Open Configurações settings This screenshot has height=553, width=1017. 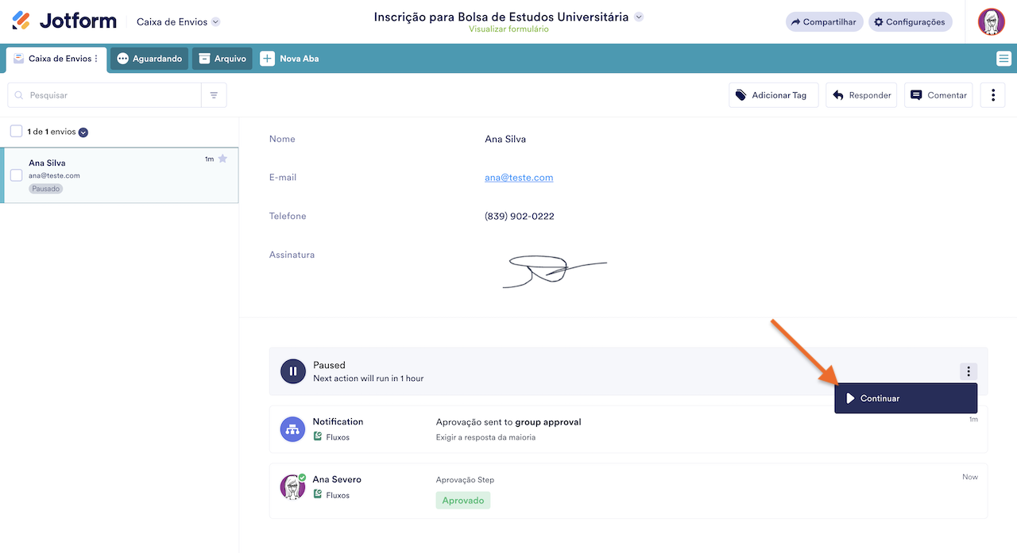pyautogui.click(x=910, y=22)
